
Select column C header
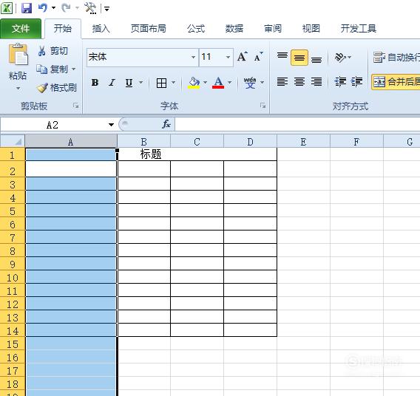[197, 141]
